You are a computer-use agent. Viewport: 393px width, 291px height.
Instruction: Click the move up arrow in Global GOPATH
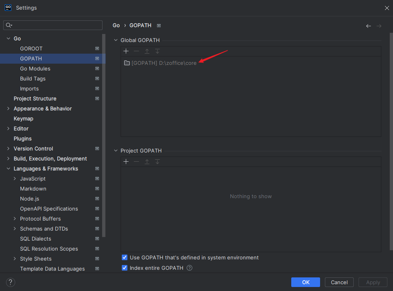147,51
